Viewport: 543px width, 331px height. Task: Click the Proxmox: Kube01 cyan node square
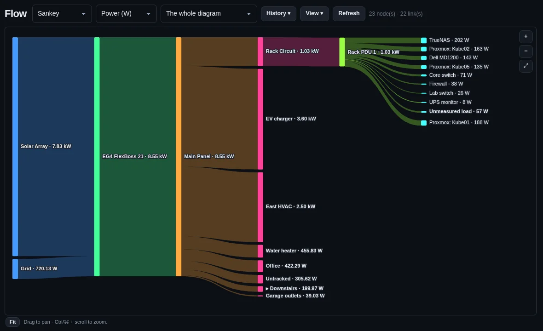(x=423, y=123)
